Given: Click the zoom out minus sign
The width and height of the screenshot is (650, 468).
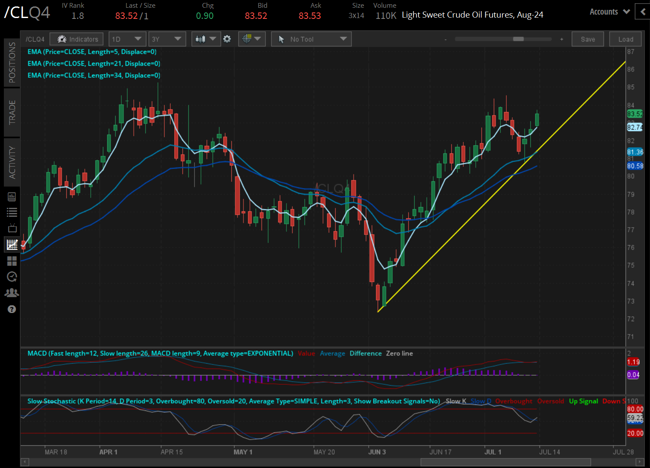Looking at the screenshot, I should point(446,40).
